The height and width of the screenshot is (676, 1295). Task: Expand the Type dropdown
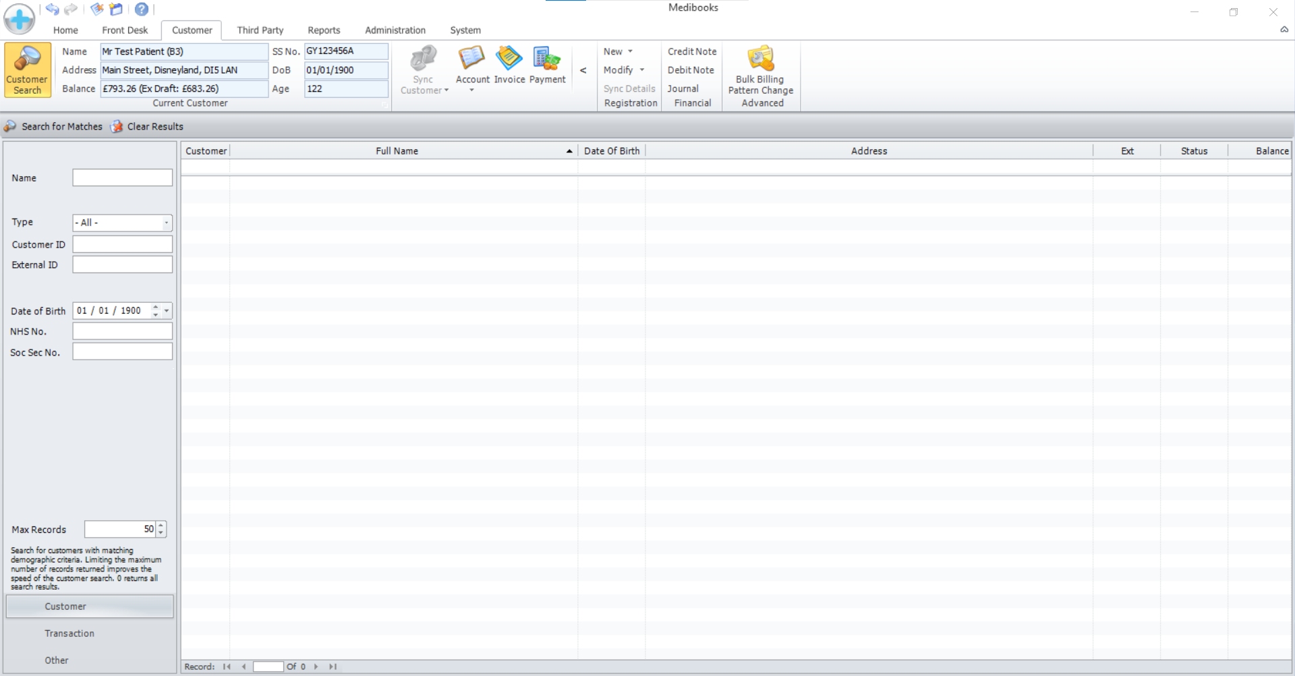(x=166, y=223)
